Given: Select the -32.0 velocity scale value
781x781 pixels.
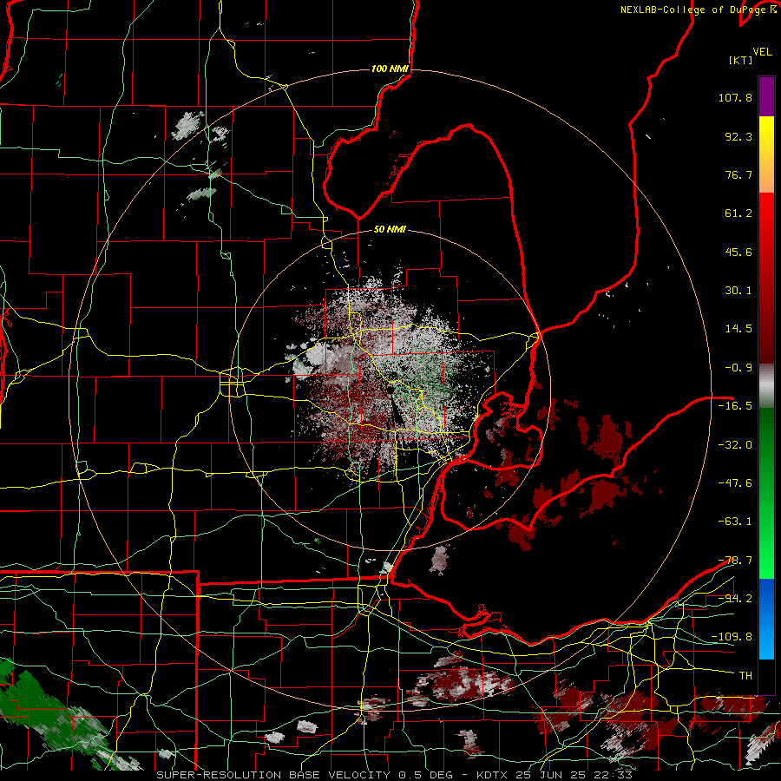Looking at the screenshot, I should click(735, 445).
